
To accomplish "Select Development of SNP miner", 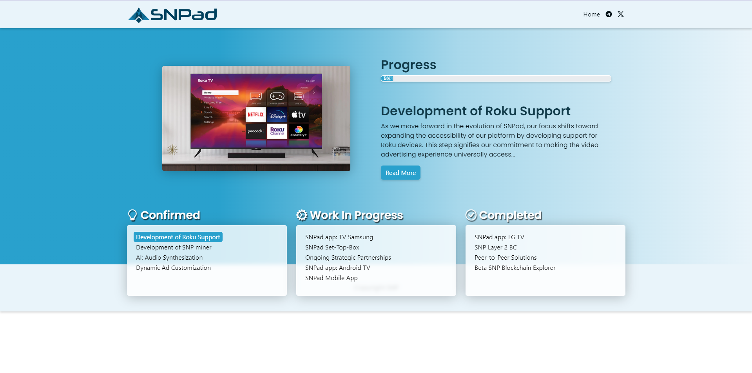I will 174,247.
